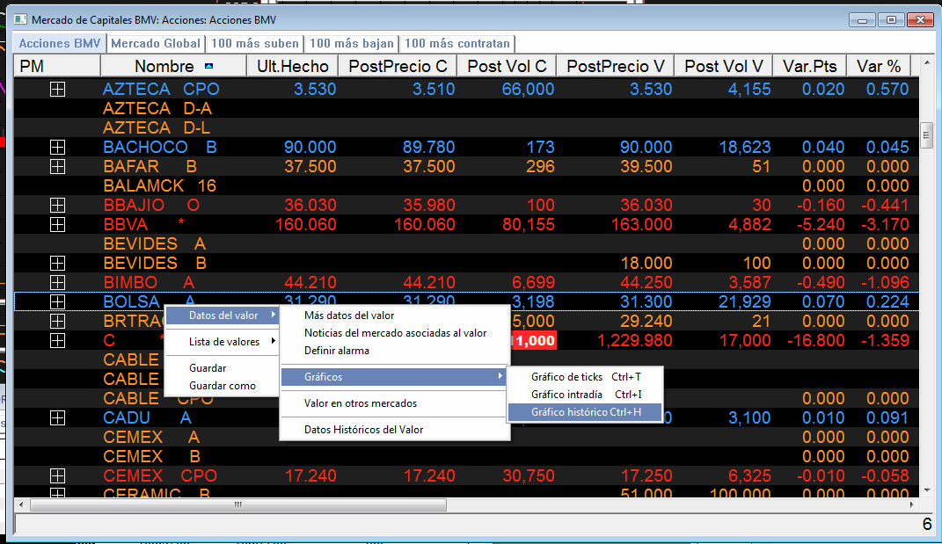Click BACHOCO sell volume 18,623
The image size is (942, 544).
pos(745,147)
